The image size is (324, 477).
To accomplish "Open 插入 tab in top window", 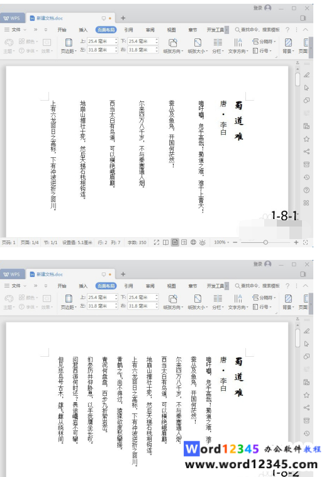I will (83, 30).
